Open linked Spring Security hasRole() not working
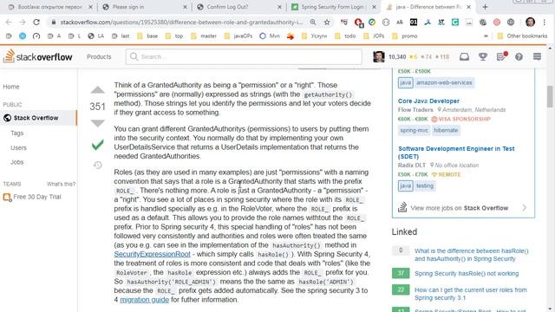555x312 pixels. [x=467, y=274]
